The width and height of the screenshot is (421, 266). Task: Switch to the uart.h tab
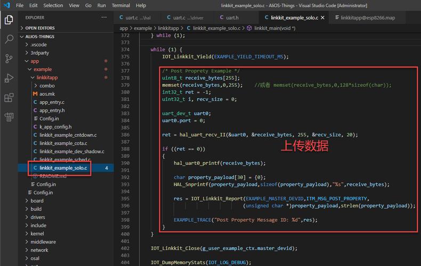coord(232,18)
